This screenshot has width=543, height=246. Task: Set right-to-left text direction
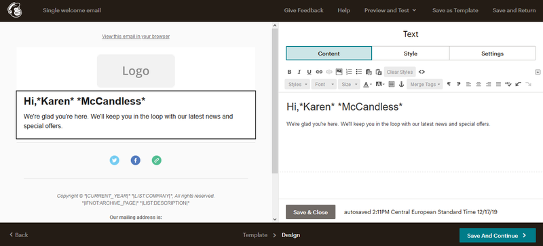click(x=459, y=85)
